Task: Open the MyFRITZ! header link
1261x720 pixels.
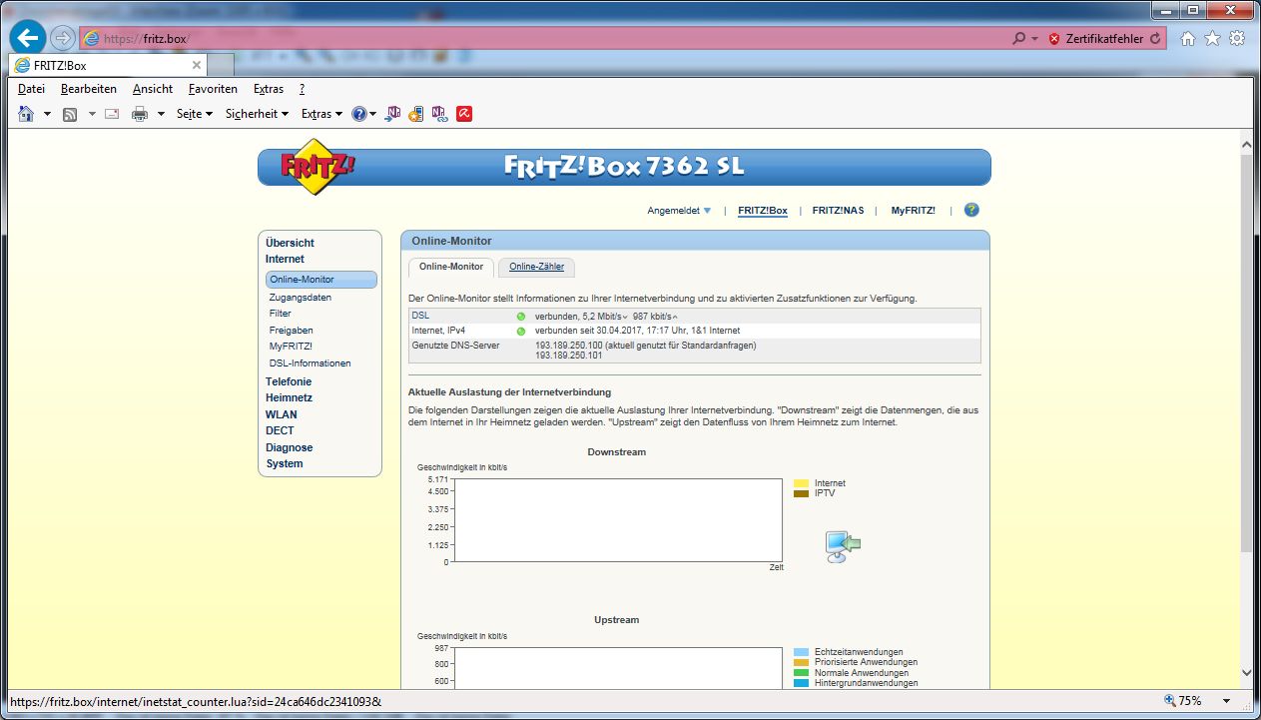Action: (x=914, y=211)
